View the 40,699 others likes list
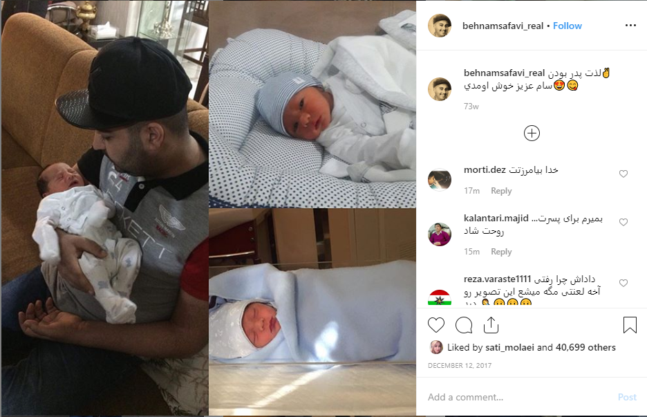The height and width of the screenshot is (417, 647). [x=585, y=348]
